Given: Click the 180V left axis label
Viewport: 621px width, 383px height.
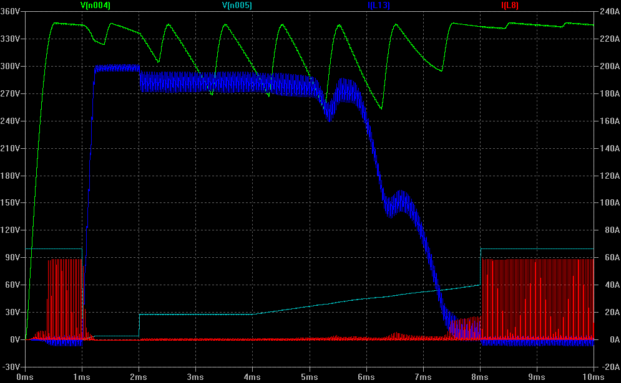Looking at the screenshot, I should 11,176.
